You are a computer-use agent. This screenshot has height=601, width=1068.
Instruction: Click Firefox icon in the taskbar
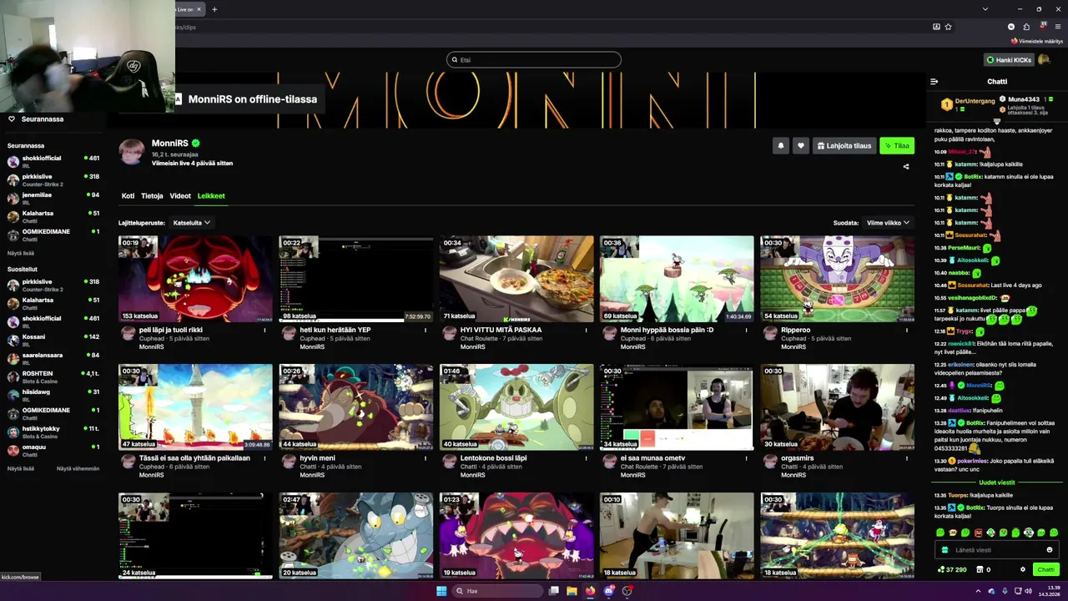pos(591,591)
